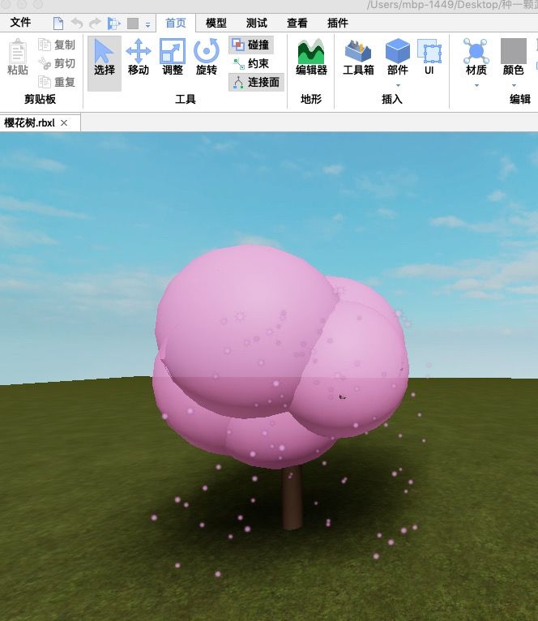The height and width of the screenshot is (621, 538).
Task: Click the 重复 (Duplicate) button
Action: click(57, 82)
